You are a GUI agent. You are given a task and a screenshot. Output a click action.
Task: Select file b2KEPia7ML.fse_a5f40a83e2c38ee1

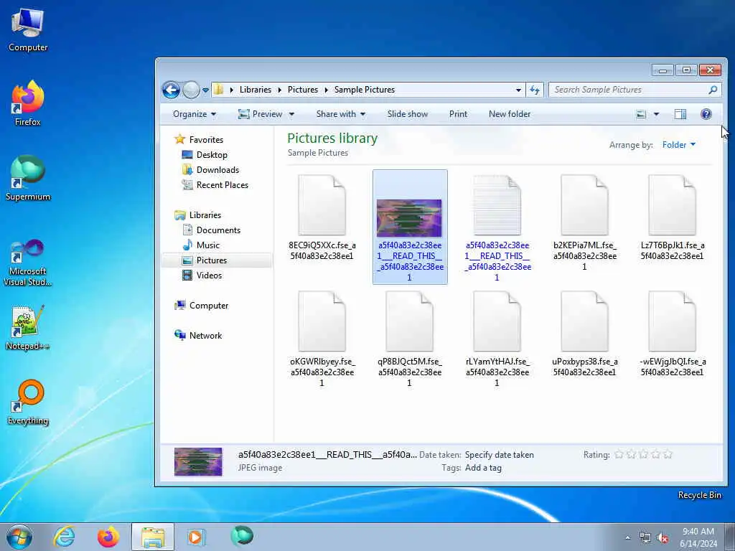click(584, 222)
